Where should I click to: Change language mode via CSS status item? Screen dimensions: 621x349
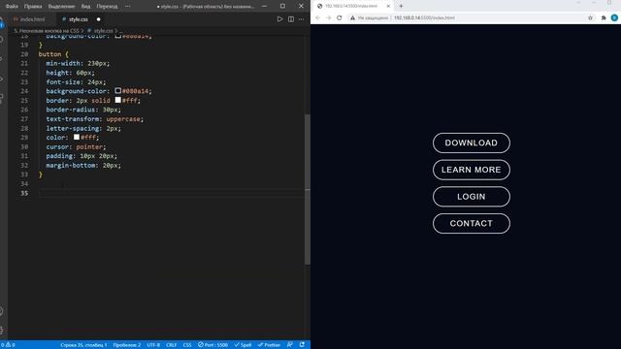click(187, 345)
